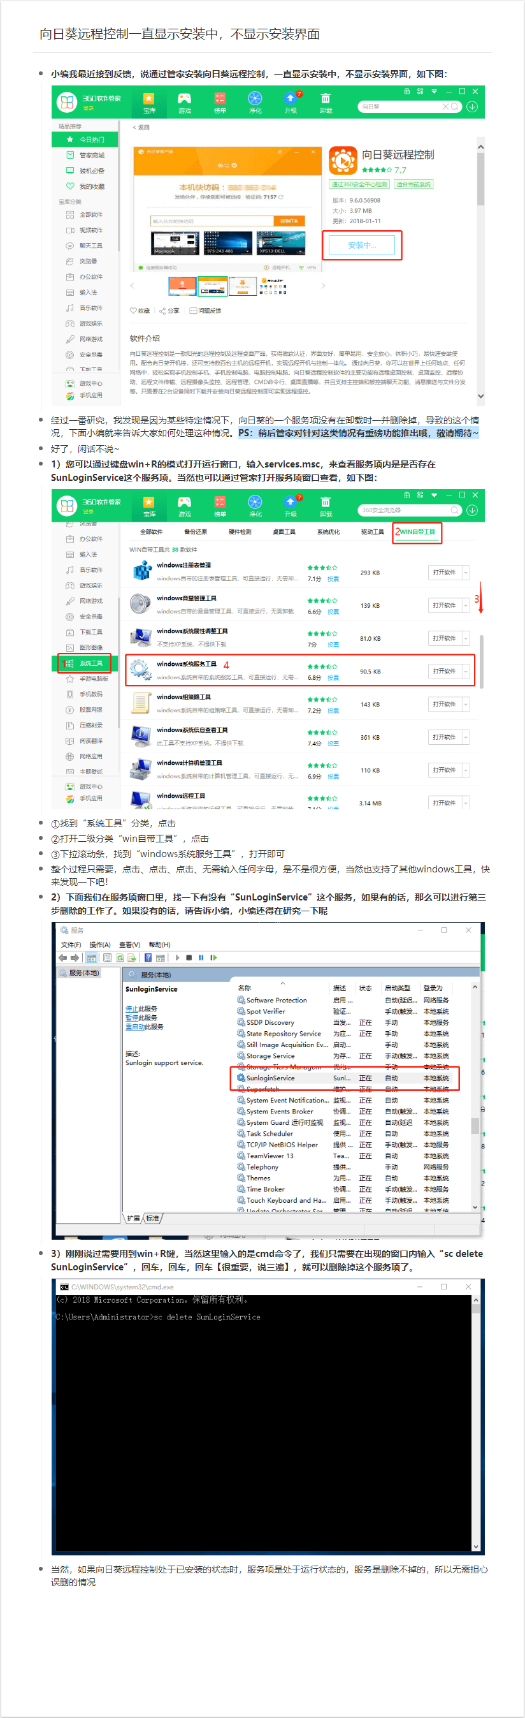Select 手机数码 sidebar category
525x1718 pixels.
pyautogui.click(x=85, y=694)
